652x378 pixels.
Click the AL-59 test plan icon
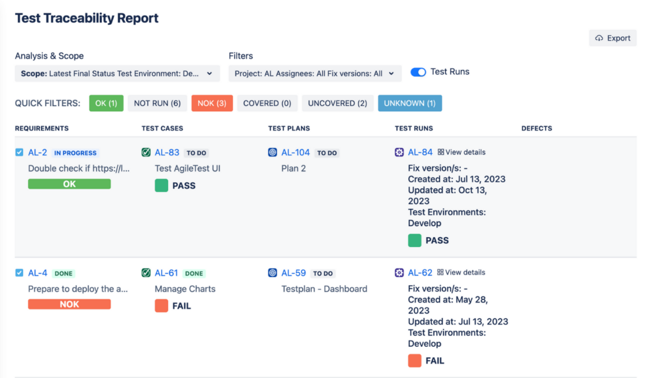point(271,273)
